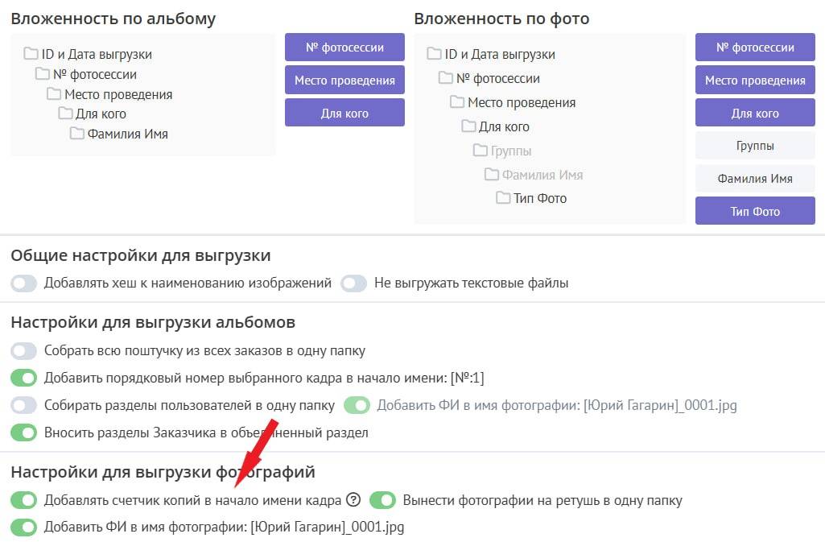The height and width of the screenshot is (542, 825).
Task: Turn off 'Вносить разделы Заказчика' switch
Action: click(x=24, y=432)
